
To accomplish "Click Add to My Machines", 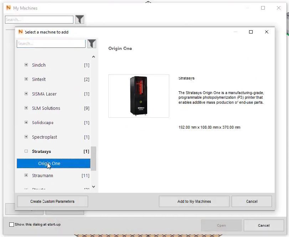I will click(x=194, y=201).
